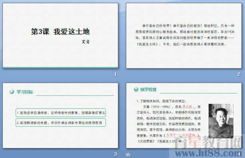Image resolution: width=245 pixels, height=158 pixels.
Task: Select slide 2 with the introduction paragraph
Action: tap(184, 36)
